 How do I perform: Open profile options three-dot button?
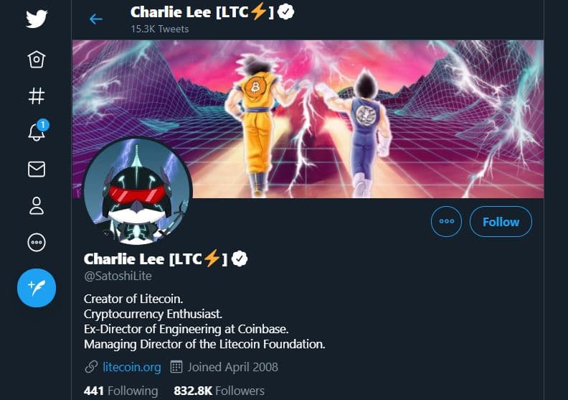click(x=446, y=222)
